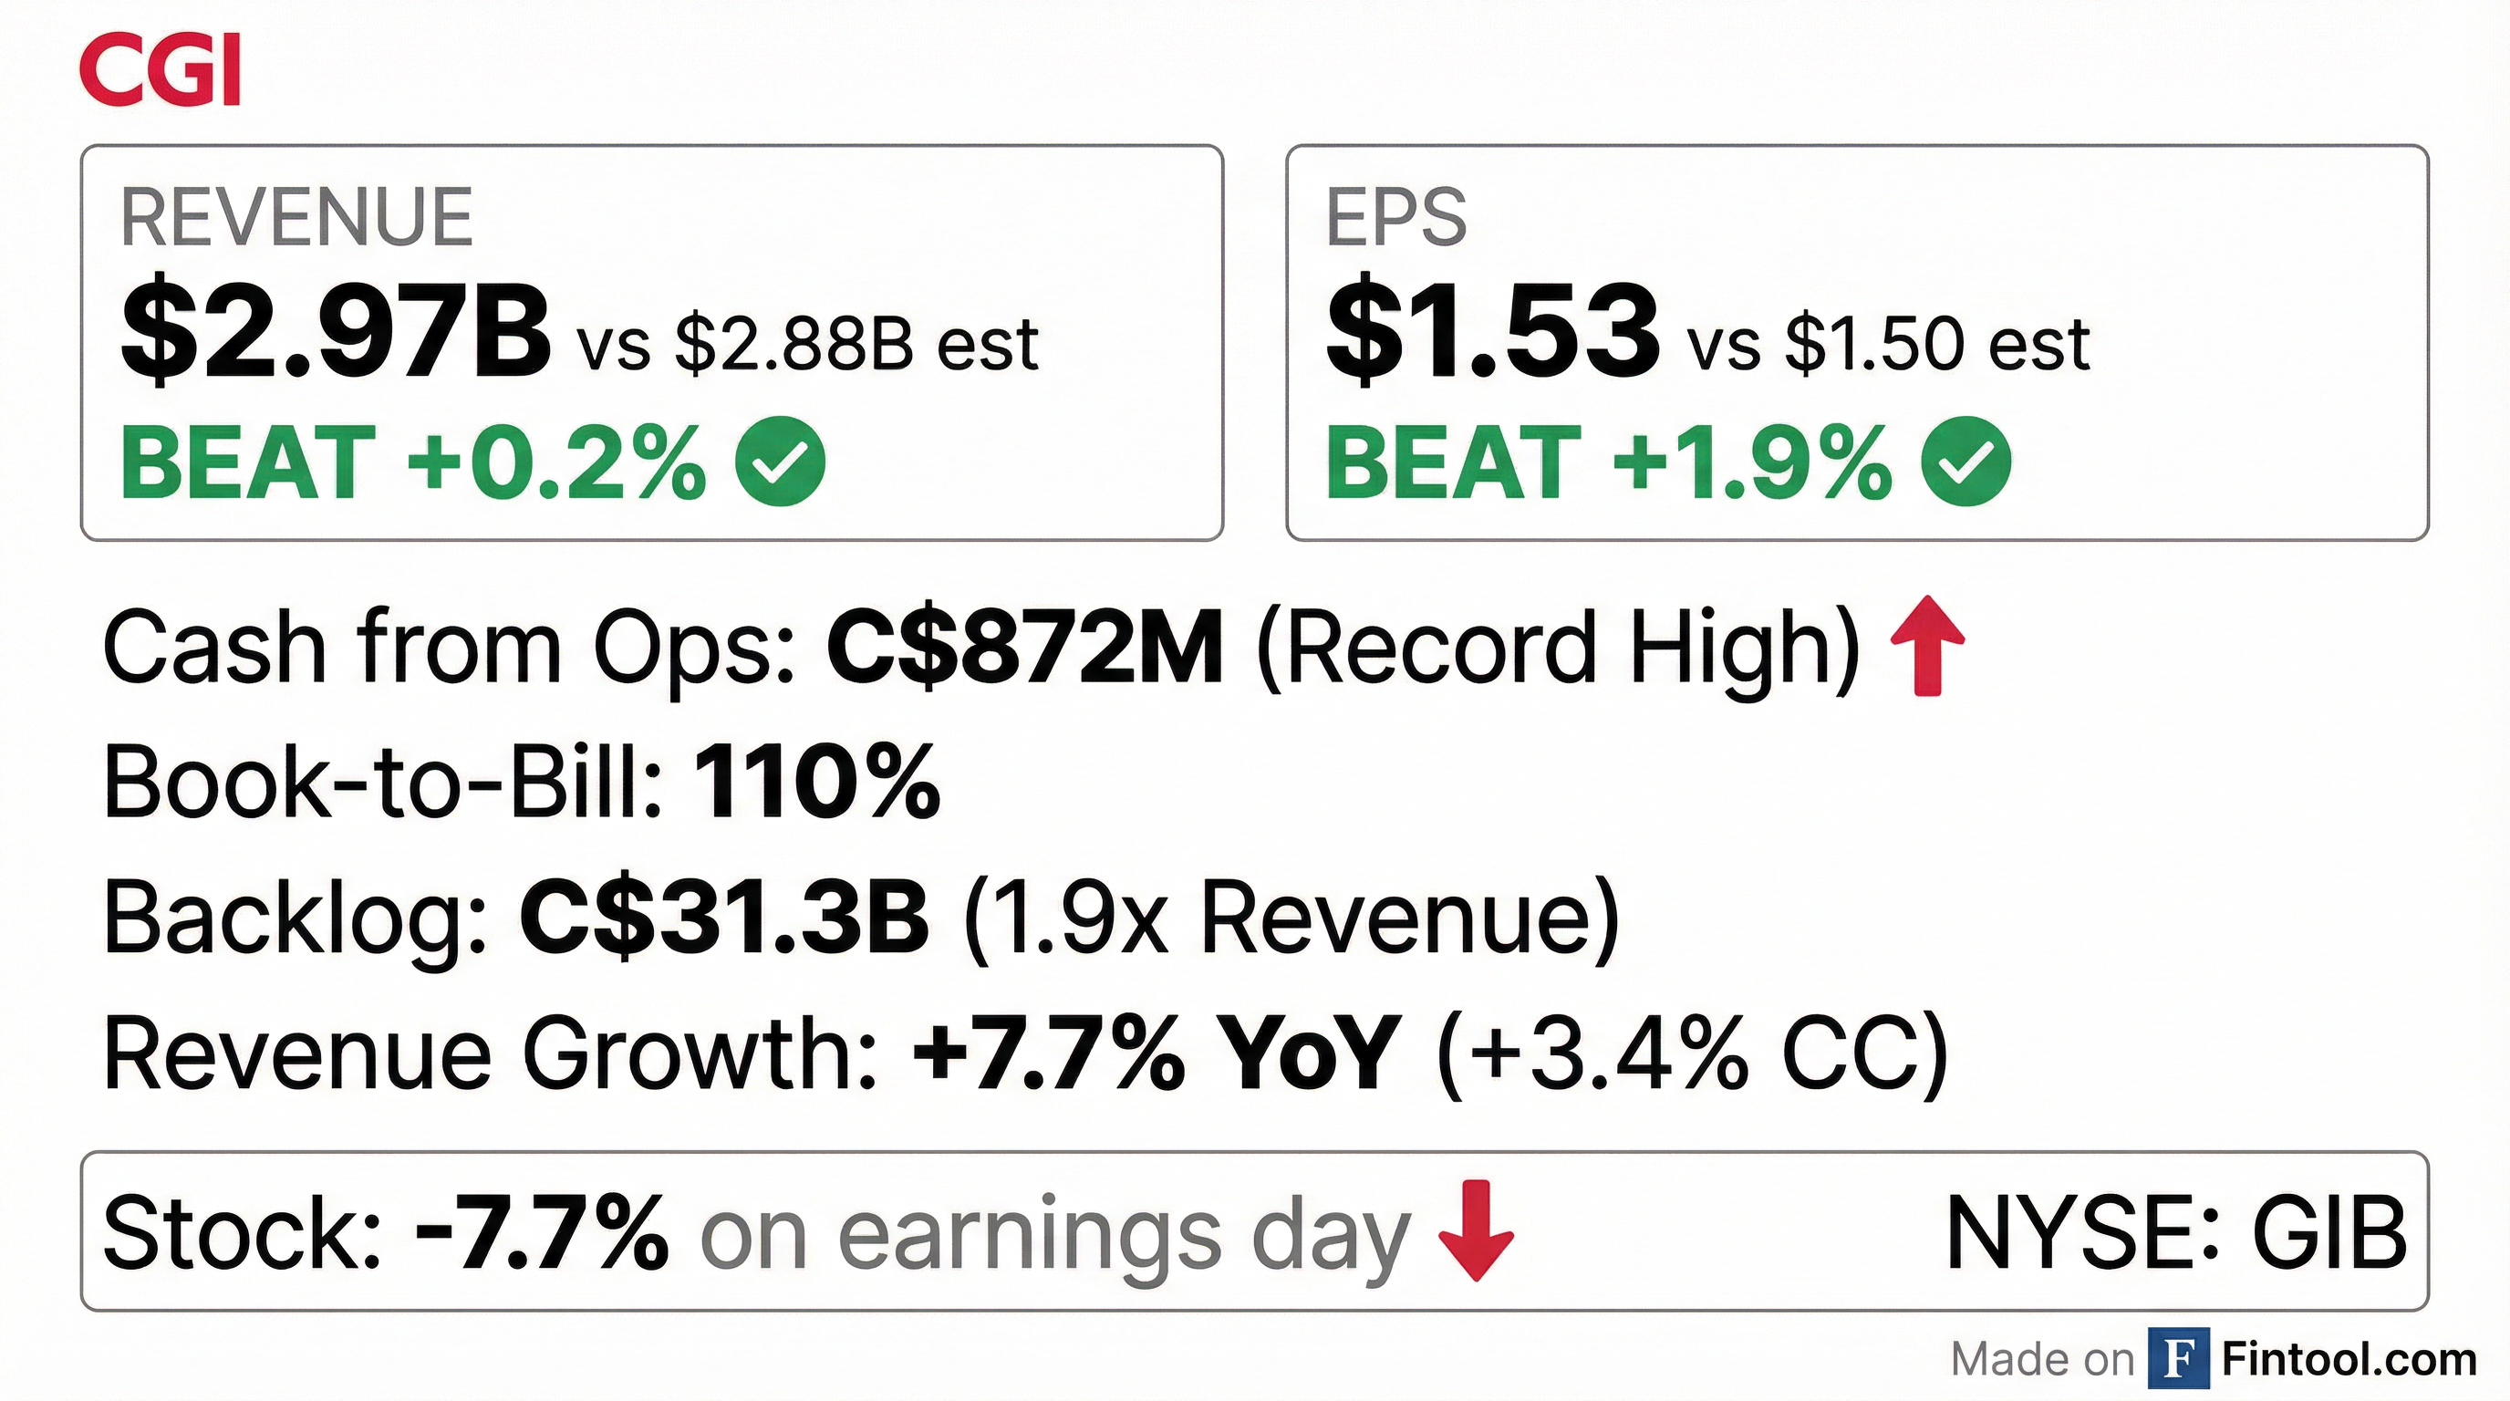
Task: Click the -7.7% stock change value
Action: (x=542, y=1233)
